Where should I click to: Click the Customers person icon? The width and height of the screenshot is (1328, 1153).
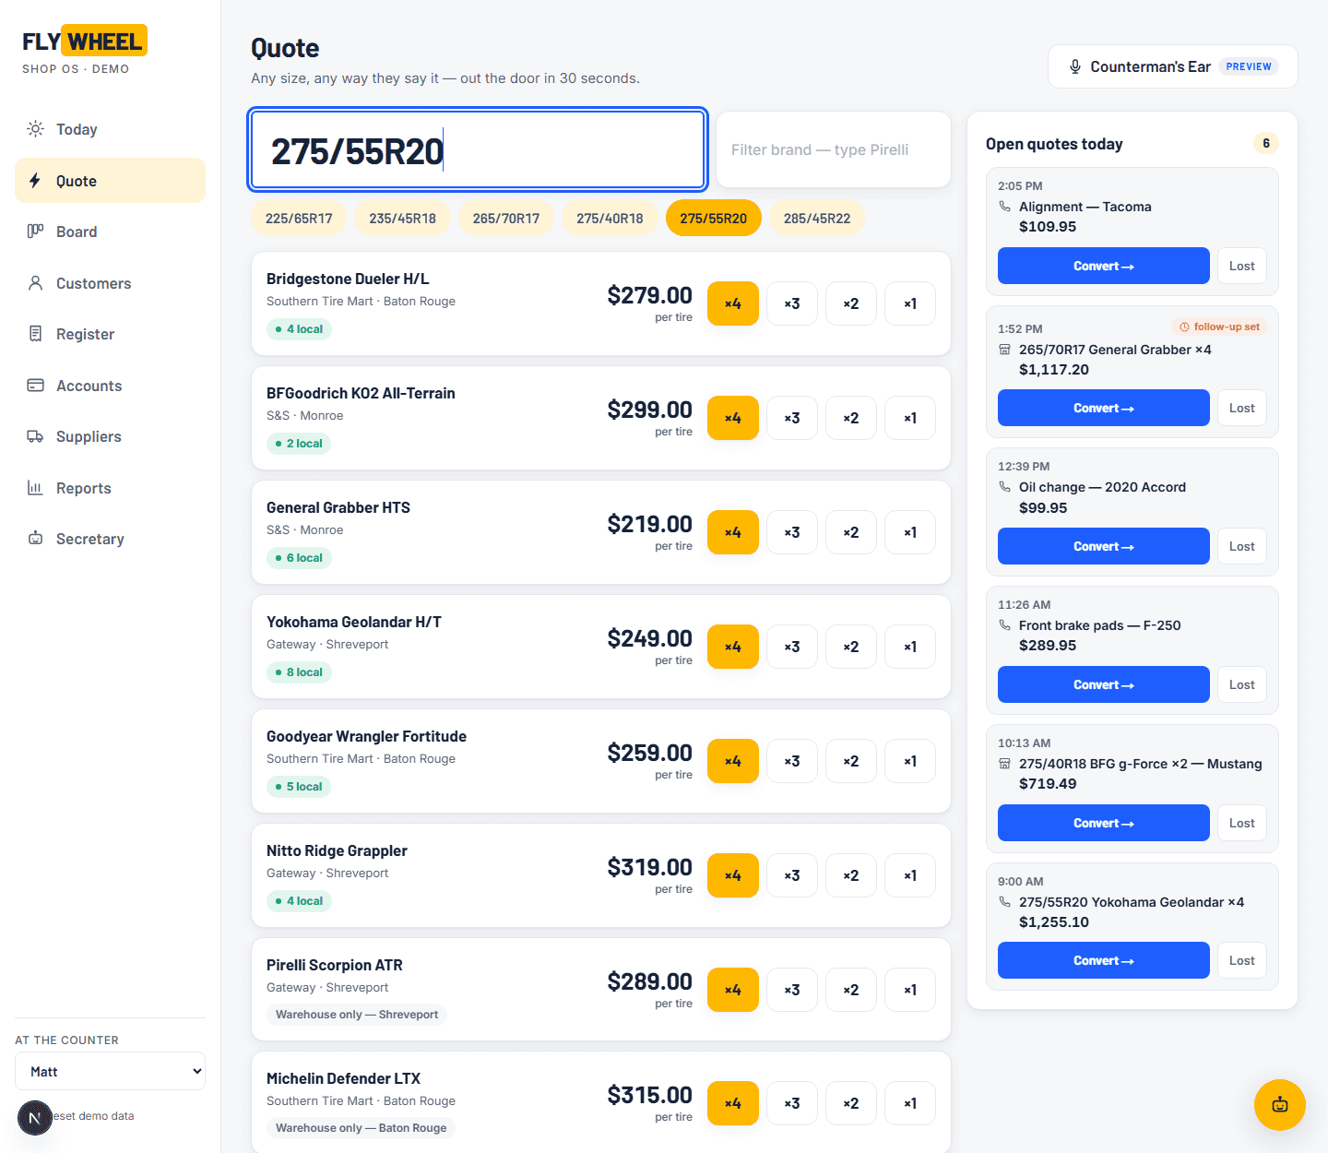click(x=35, y=283)
